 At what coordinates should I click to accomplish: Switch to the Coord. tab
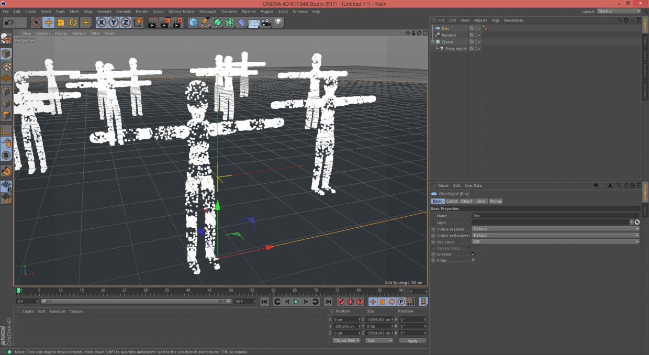pyautogui.click(x=452, y=201)
